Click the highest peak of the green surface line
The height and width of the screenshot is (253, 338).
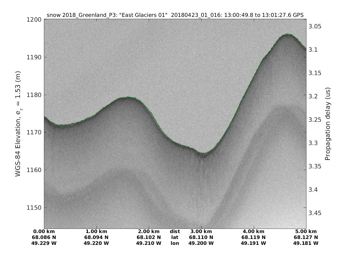pyautogui.click(x=287, y=34)
